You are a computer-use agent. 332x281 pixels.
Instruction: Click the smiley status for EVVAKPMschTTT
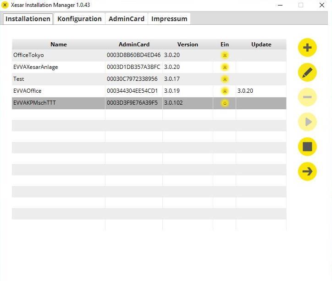tap(225, 103)
